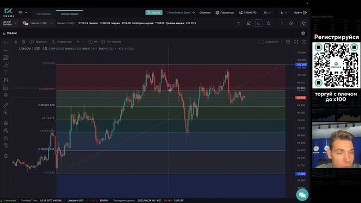This screenshot has width=361, height=203.
Task: Enter fullscreen chart mode
Action: (x=296, y=42)
